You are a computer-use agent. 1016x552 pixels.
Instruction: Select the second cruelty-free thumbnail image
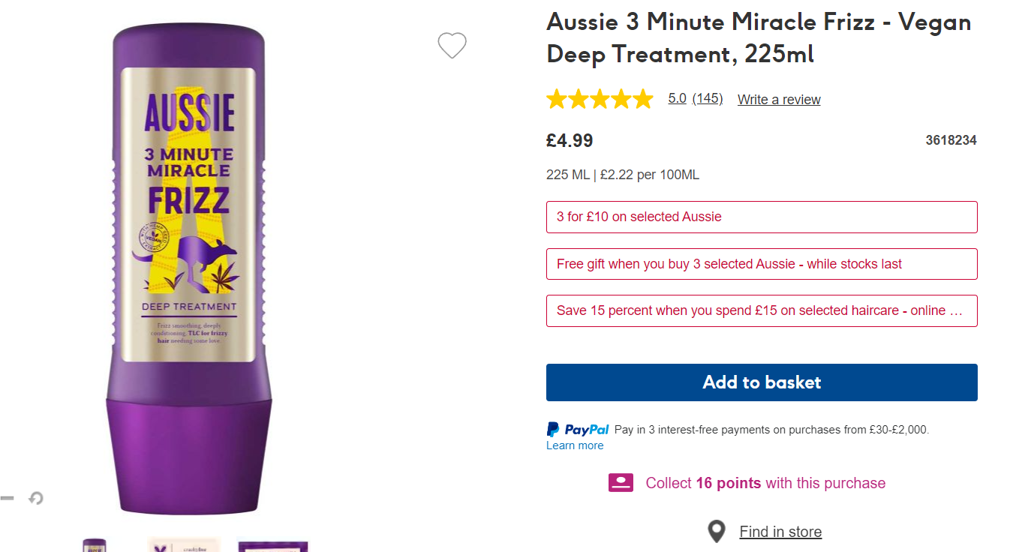[184, 545]
